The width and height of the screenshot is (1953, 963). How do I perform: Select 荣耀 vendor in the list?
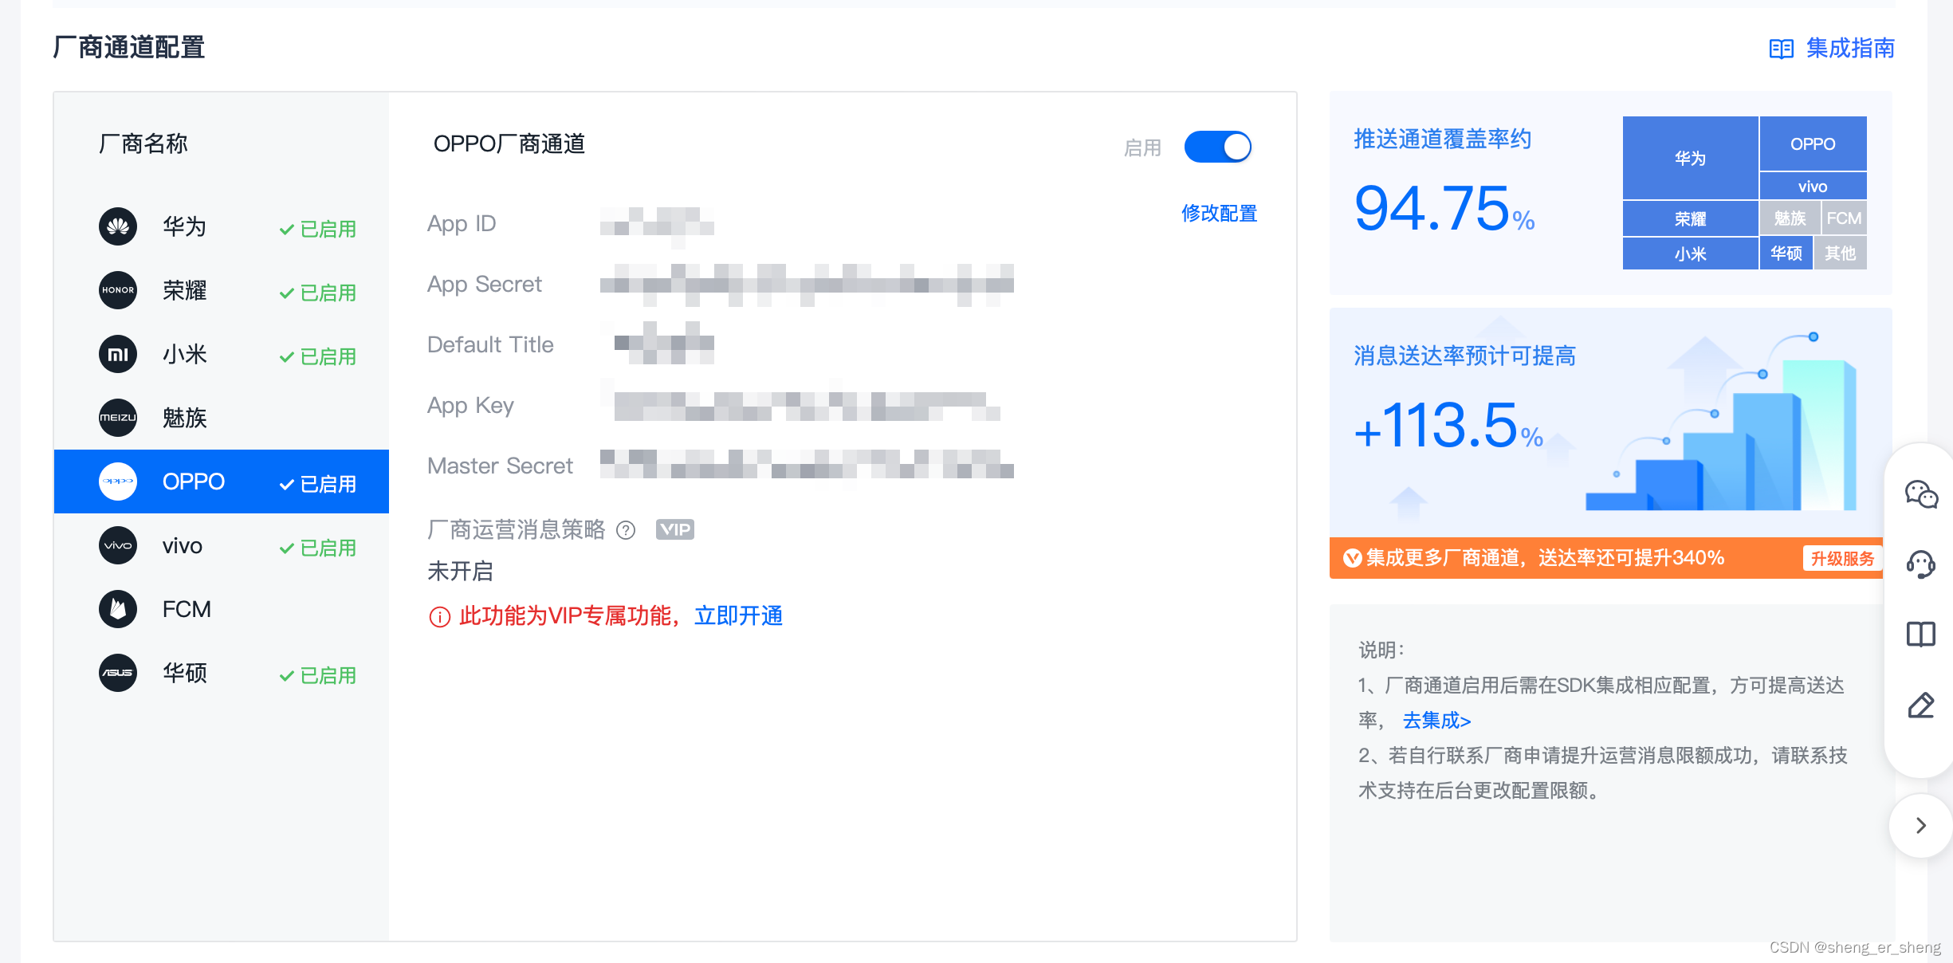(221, 290)
